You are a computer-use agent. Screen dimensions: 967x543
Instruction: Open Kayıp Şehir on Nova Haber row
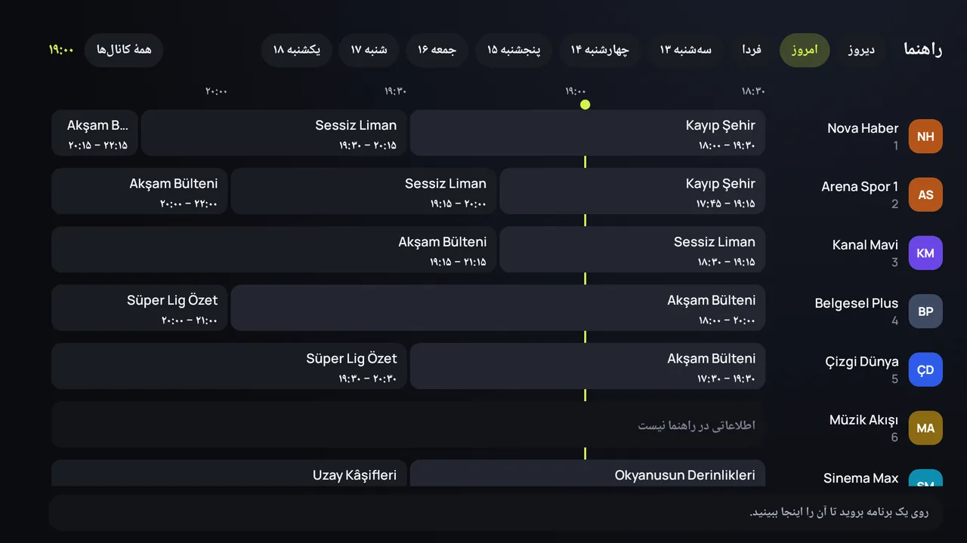(x=588, y=133)
